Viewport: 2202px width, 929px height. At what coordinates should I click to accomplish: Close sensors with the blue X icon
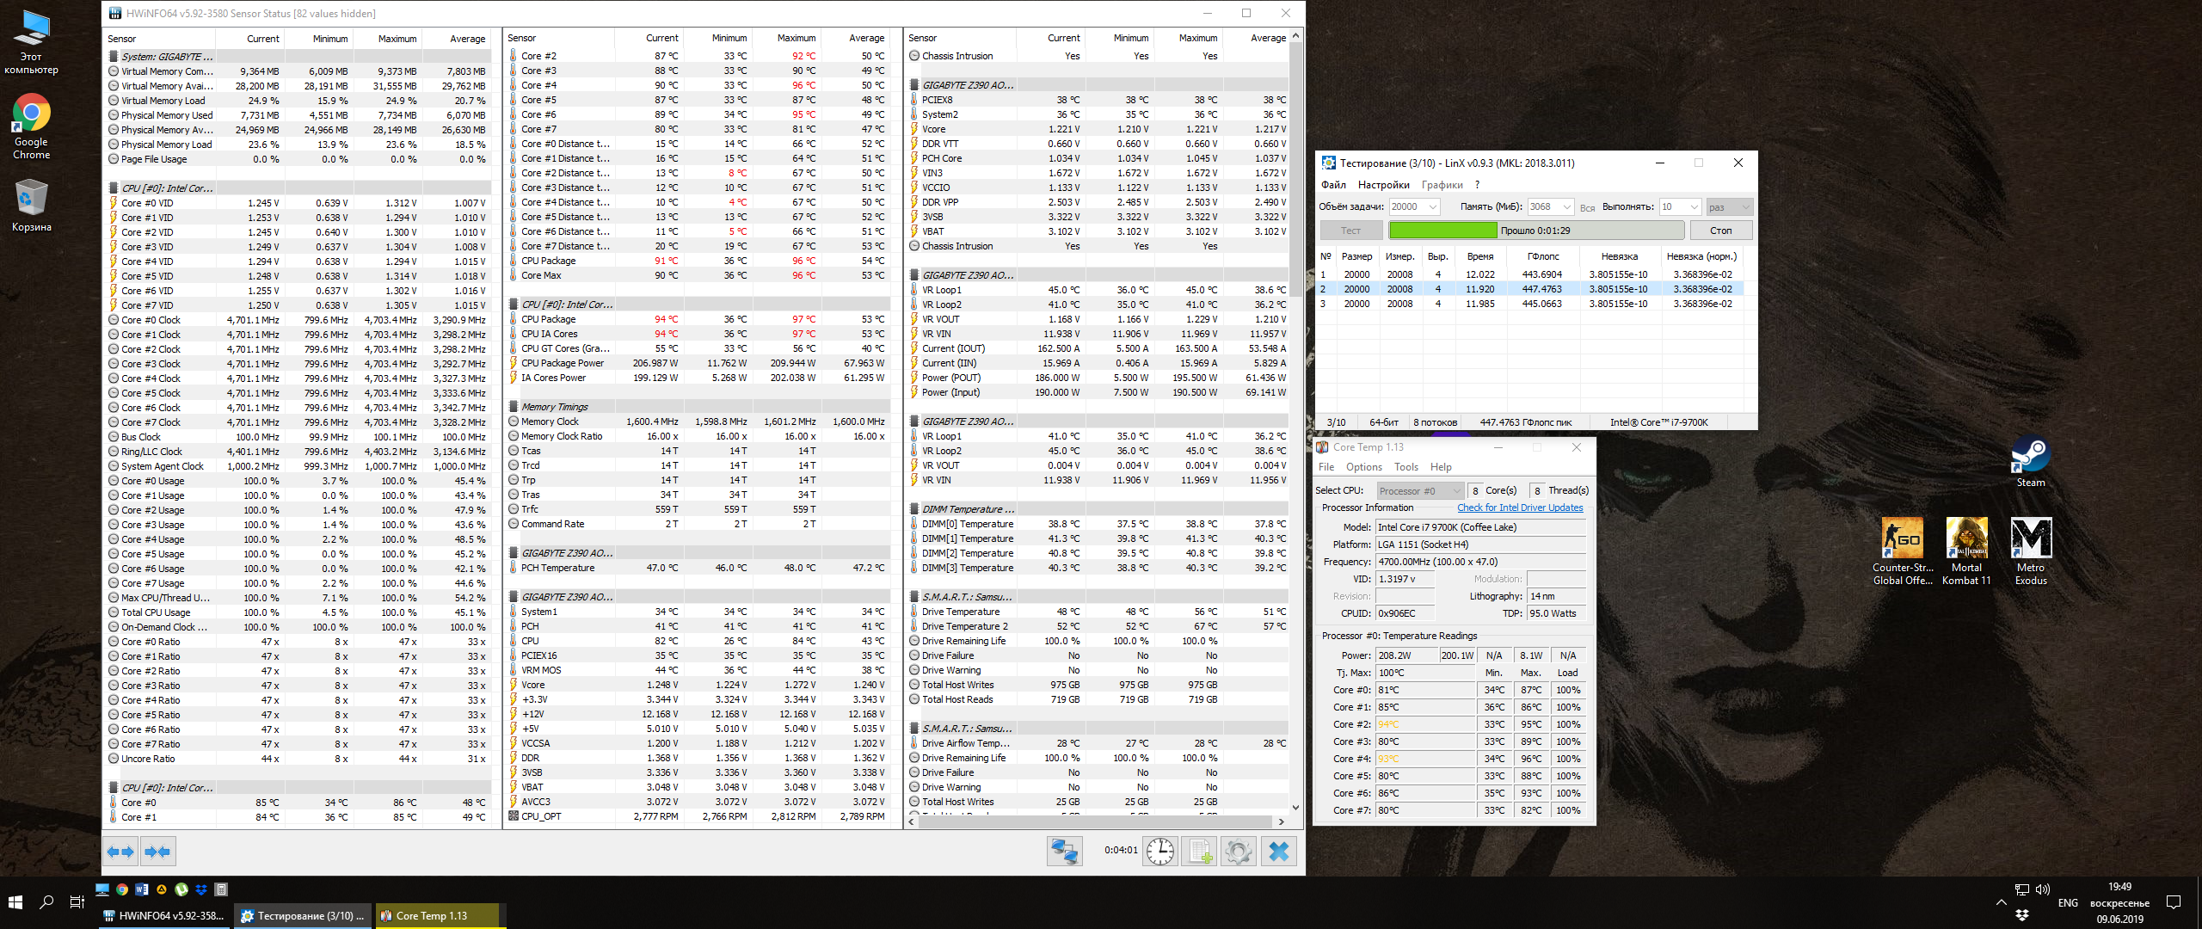pos(1279,852)
